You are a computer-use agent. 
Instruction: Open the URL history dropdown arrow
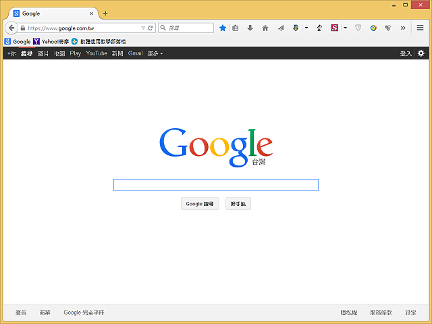click(143, 28)
